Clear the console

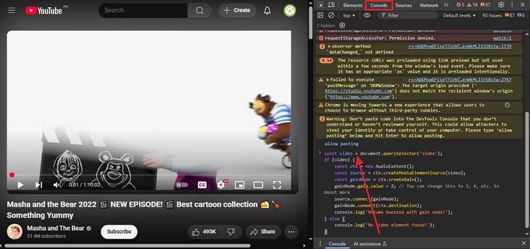[x=331, y=15]
